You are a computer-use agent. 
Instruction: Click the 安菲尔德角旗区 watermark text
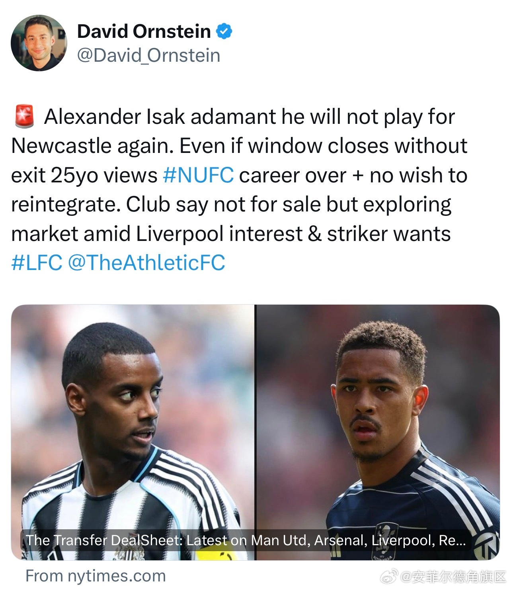point(454,576)
